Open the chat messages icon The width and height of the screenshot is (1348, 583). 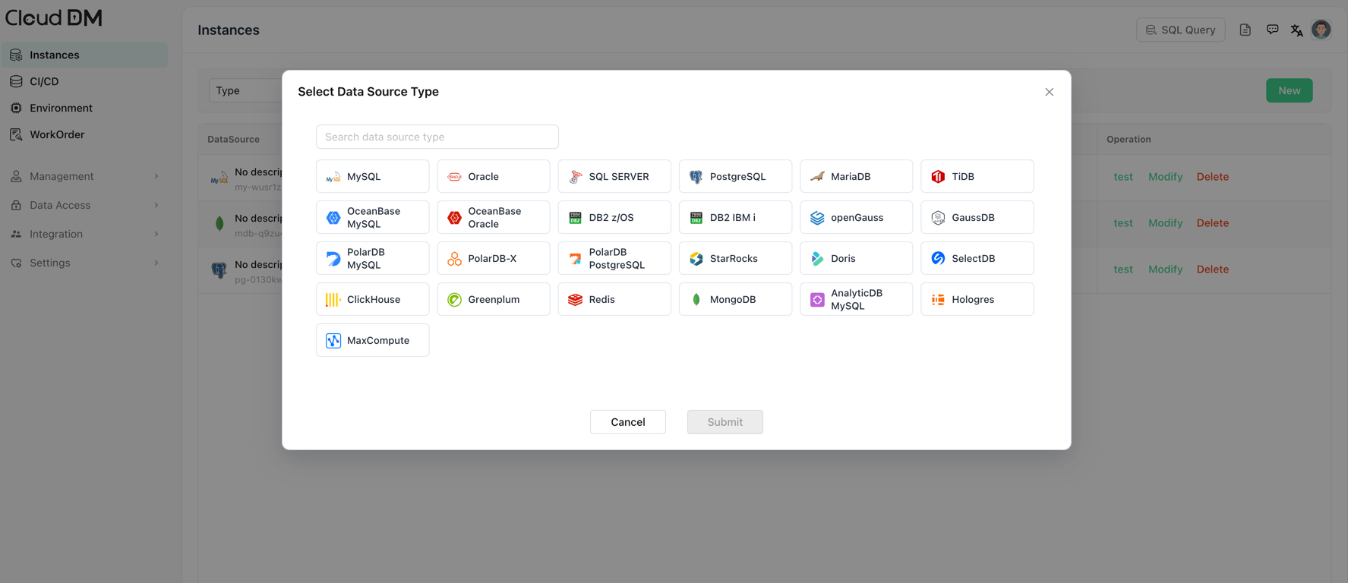(x=1272, y=30)
